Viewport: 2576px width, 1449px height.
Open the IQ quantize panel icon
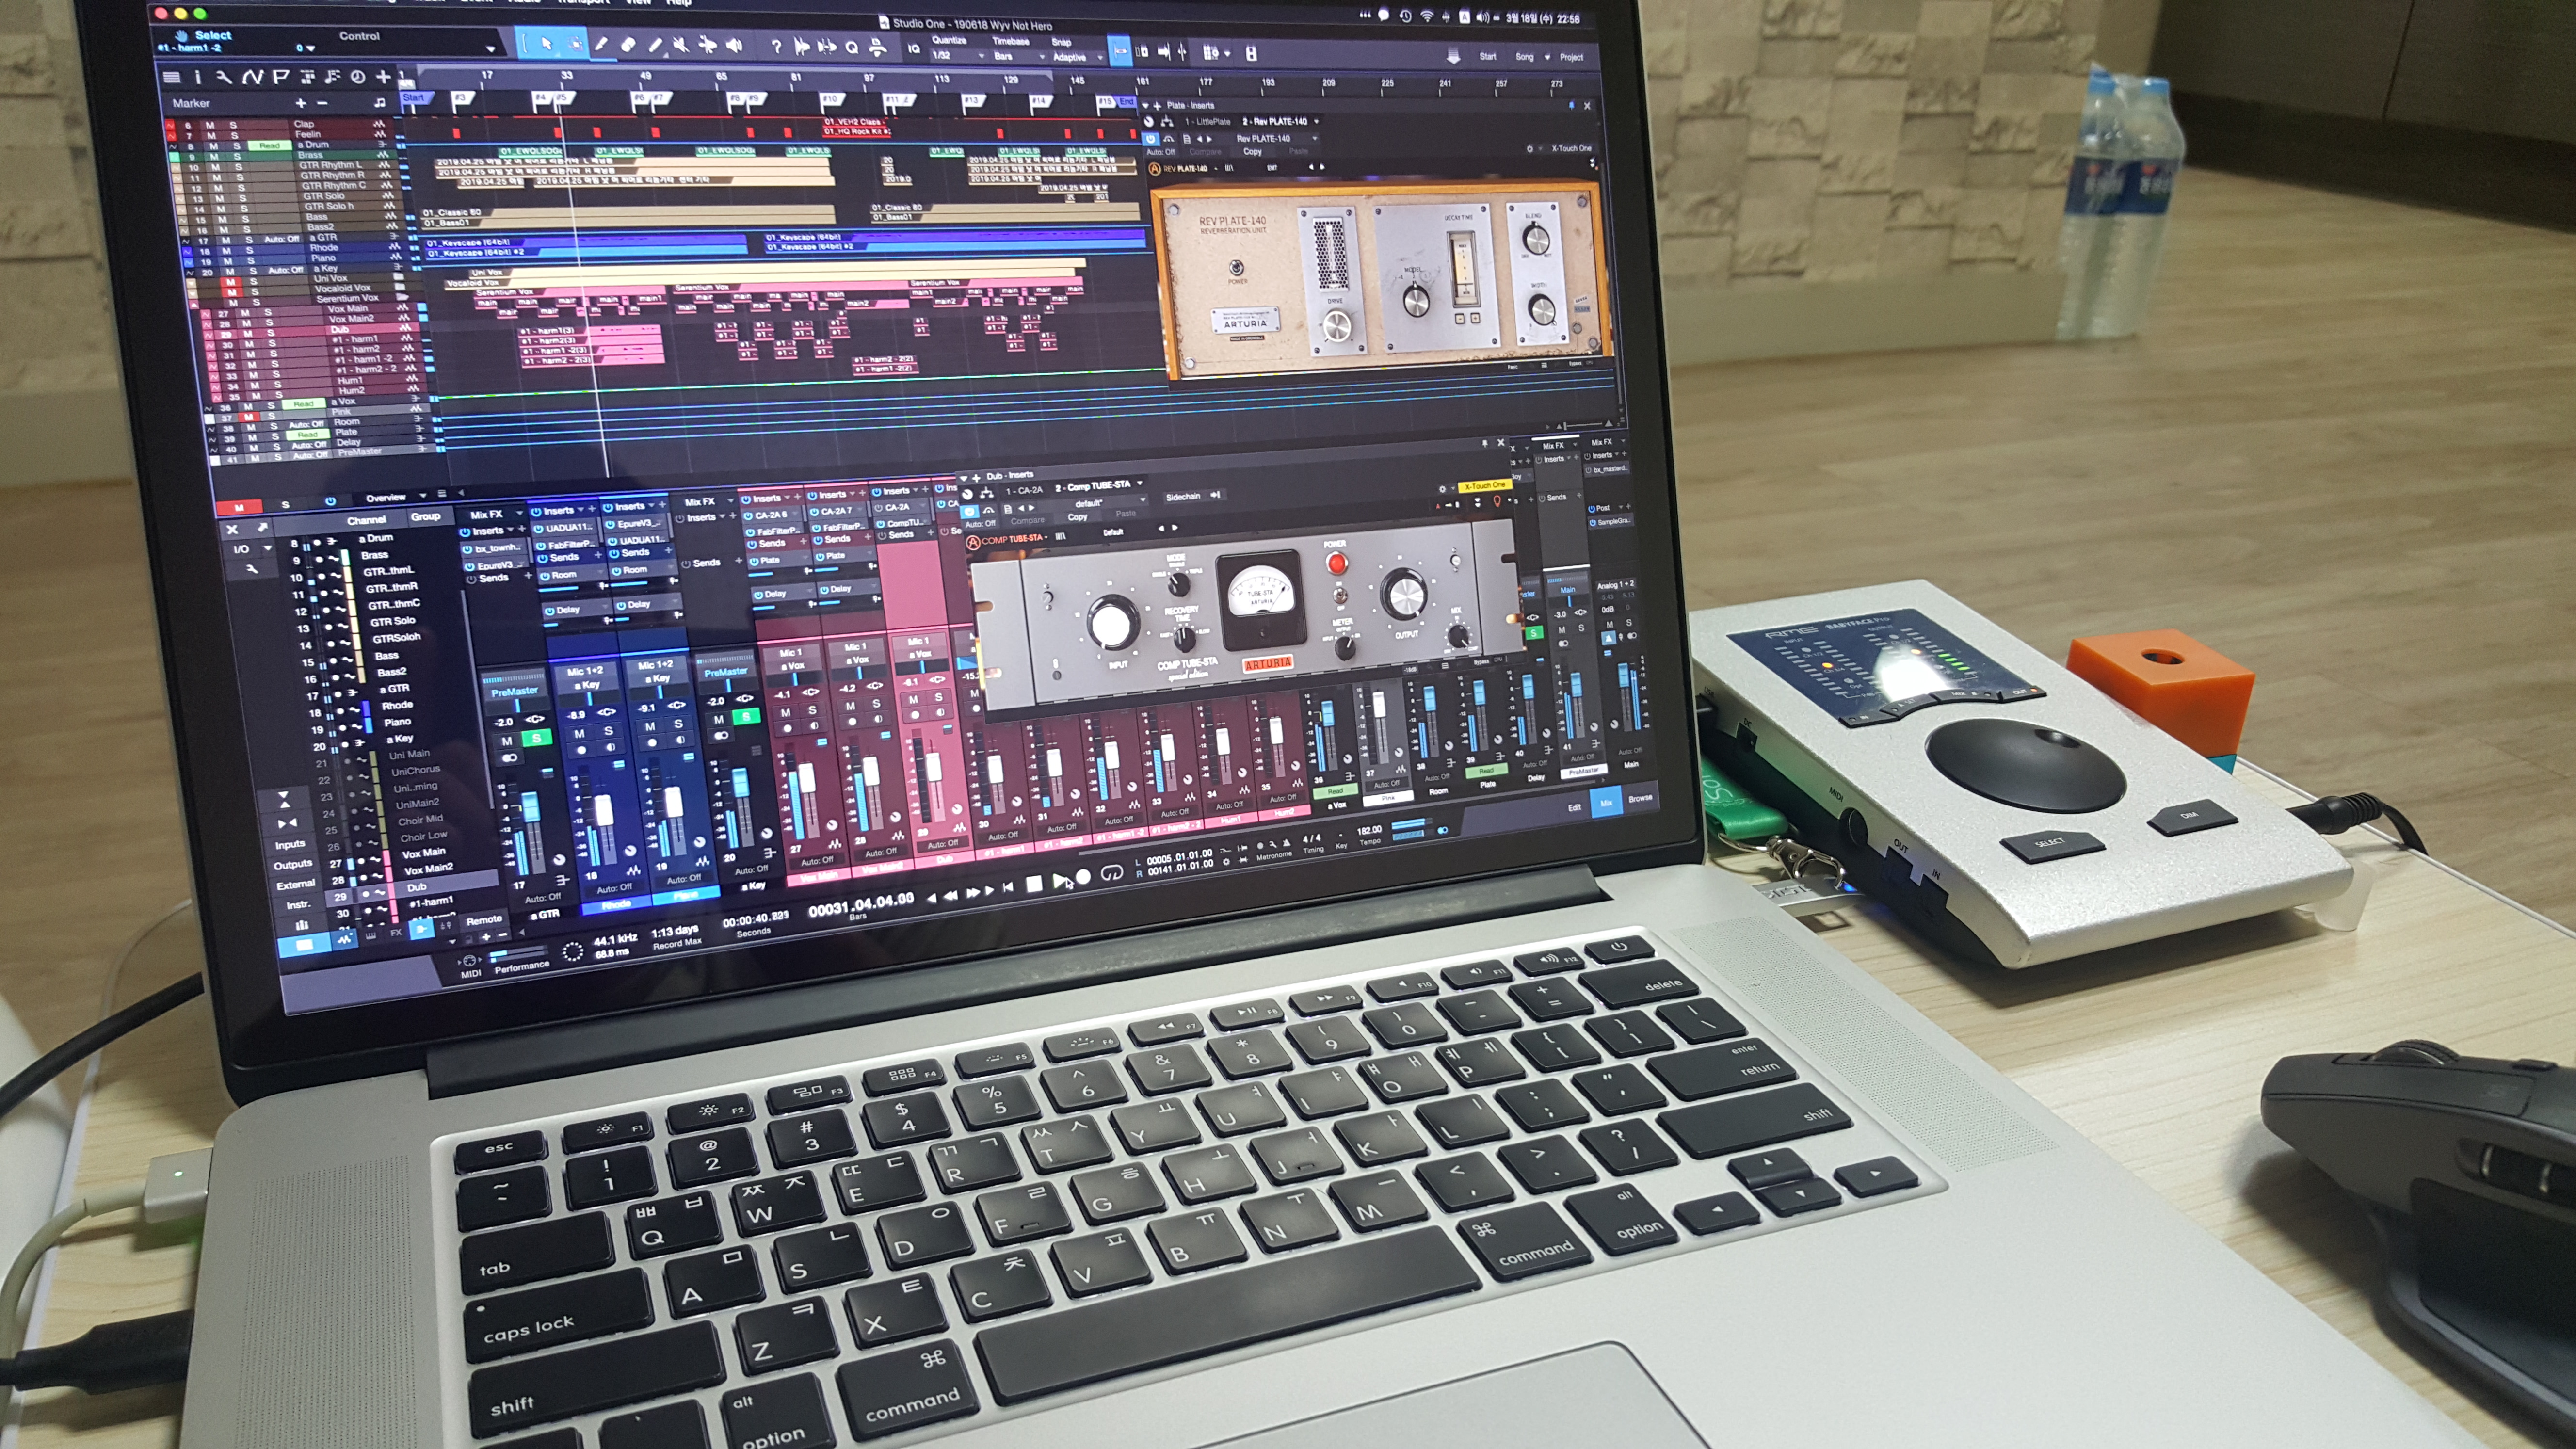(913, 48)
